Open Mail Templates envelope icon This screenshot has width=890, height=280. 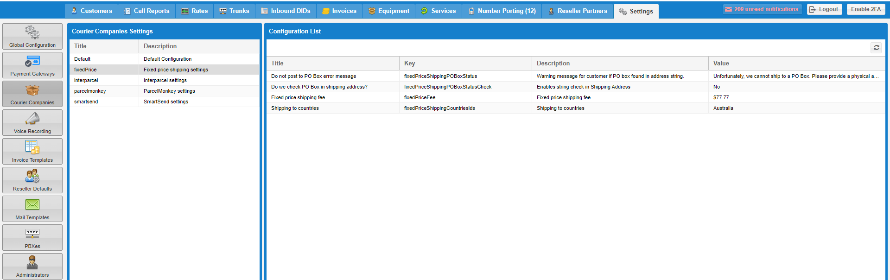click(32, 204)
